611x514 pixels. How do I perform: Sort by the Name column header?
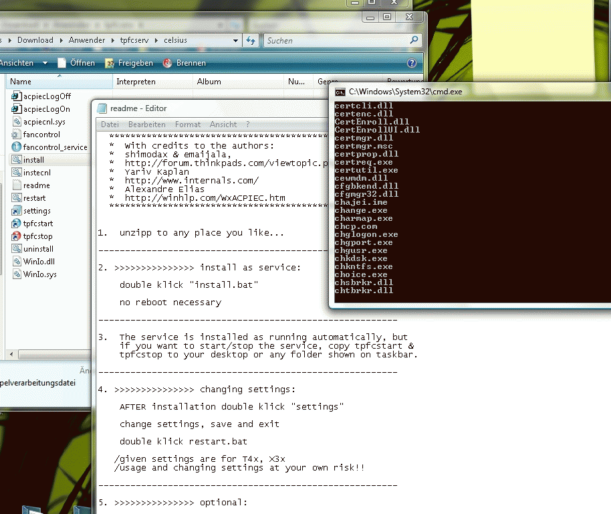coord(59,82)
